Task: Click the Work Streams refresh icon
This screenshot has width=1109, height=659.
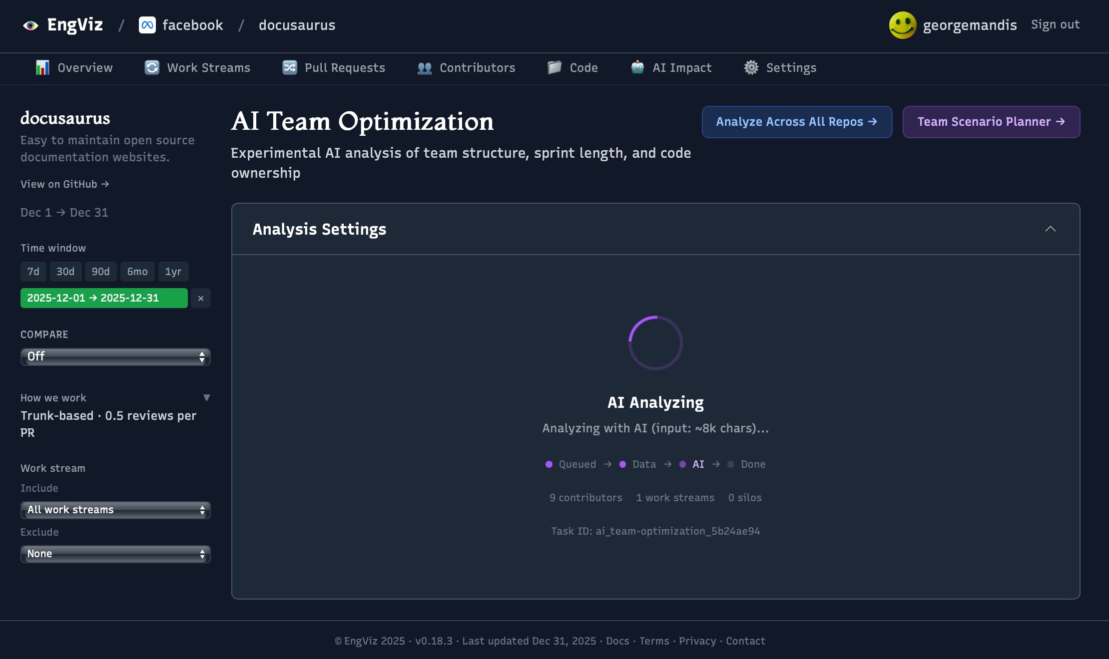Action: (152, 67)
